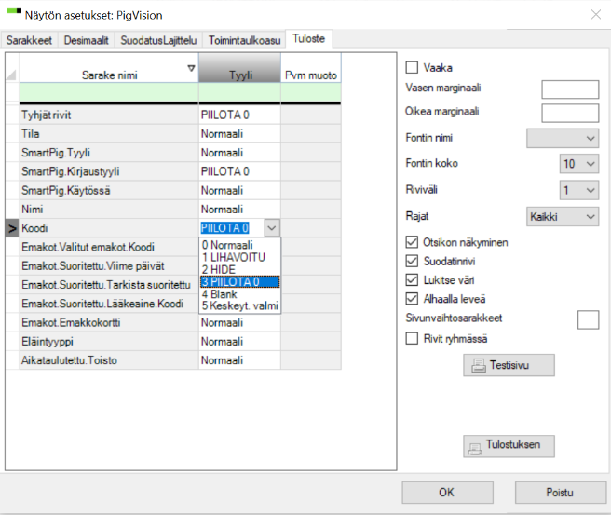
Task: Click the grid select-all corner triangle
Action: point(12,74)
